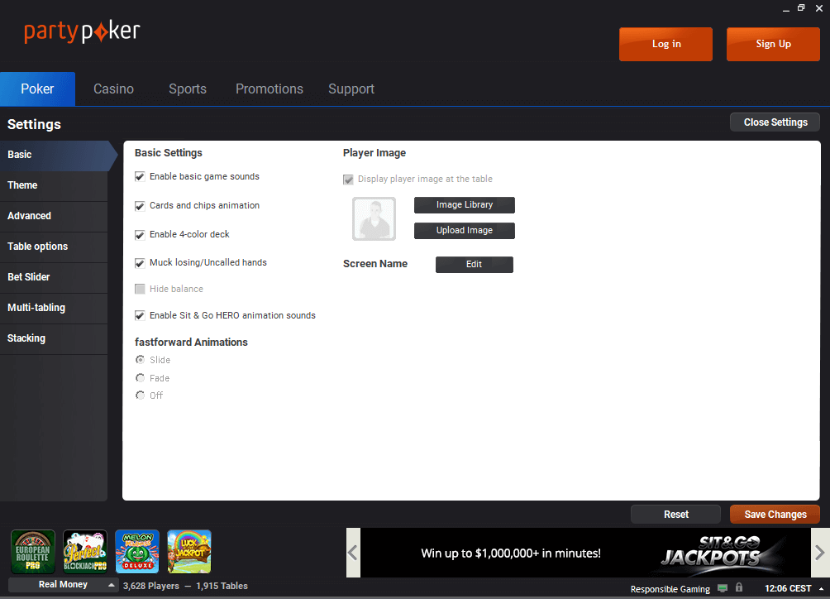This screenshot has width=830, height=599.
Task: Click the 12:06 CEST clock
Action: pyautogui.click(x=788, y=588)
